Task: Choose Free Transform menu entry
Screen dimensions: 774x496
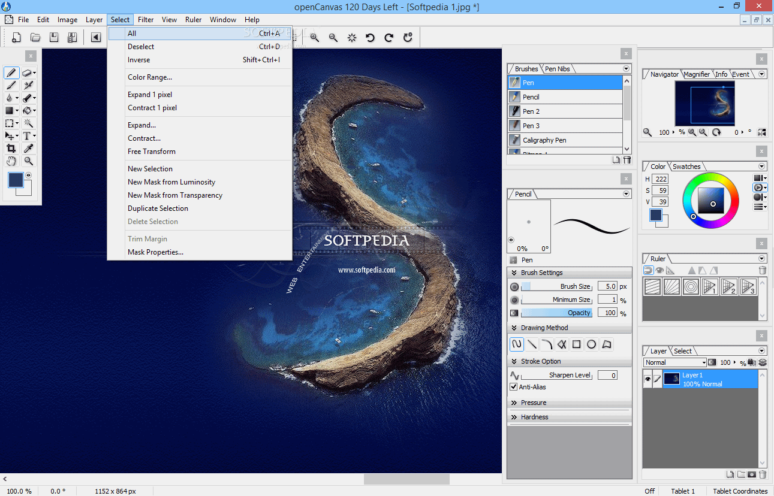Action: [x=200, y=152]
